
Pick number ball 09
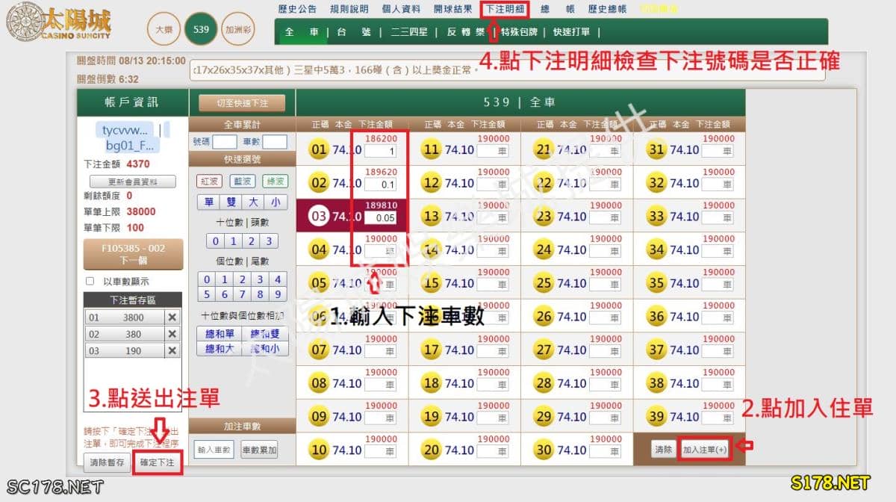(319, 417)
